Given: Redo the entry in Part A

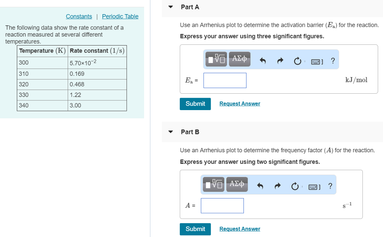Looking at the screenshot, I should point(280,60).
